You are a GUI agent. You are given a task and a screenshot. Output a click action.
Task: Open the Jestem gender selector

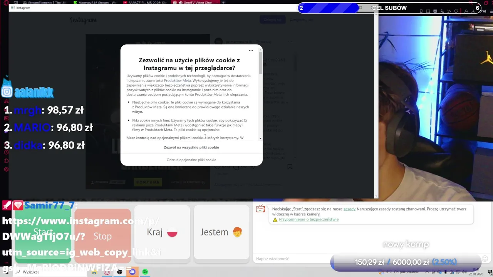click(x=221, y=232)
